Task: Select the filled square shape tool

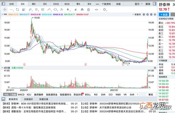Action: pyautogui.click(x=36, y=10)
